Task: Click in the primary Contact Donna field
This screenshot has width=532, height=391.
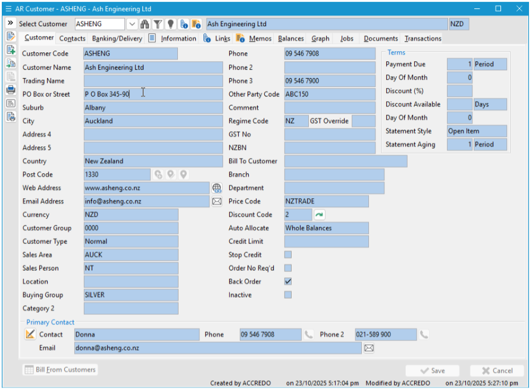Action: pyautogui.click(x=137, y=334)
